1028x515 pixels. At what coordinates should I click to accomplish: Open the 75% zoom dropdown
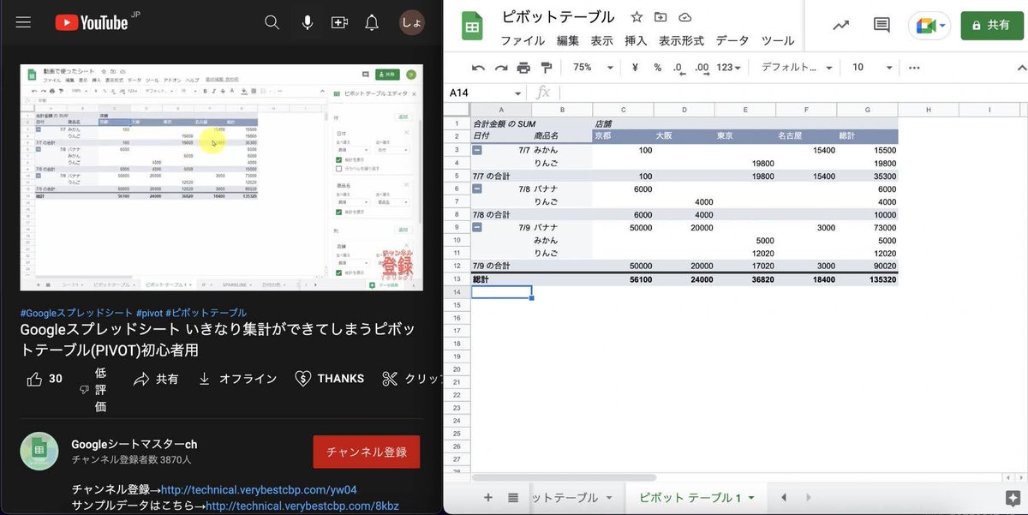(594, 68)
